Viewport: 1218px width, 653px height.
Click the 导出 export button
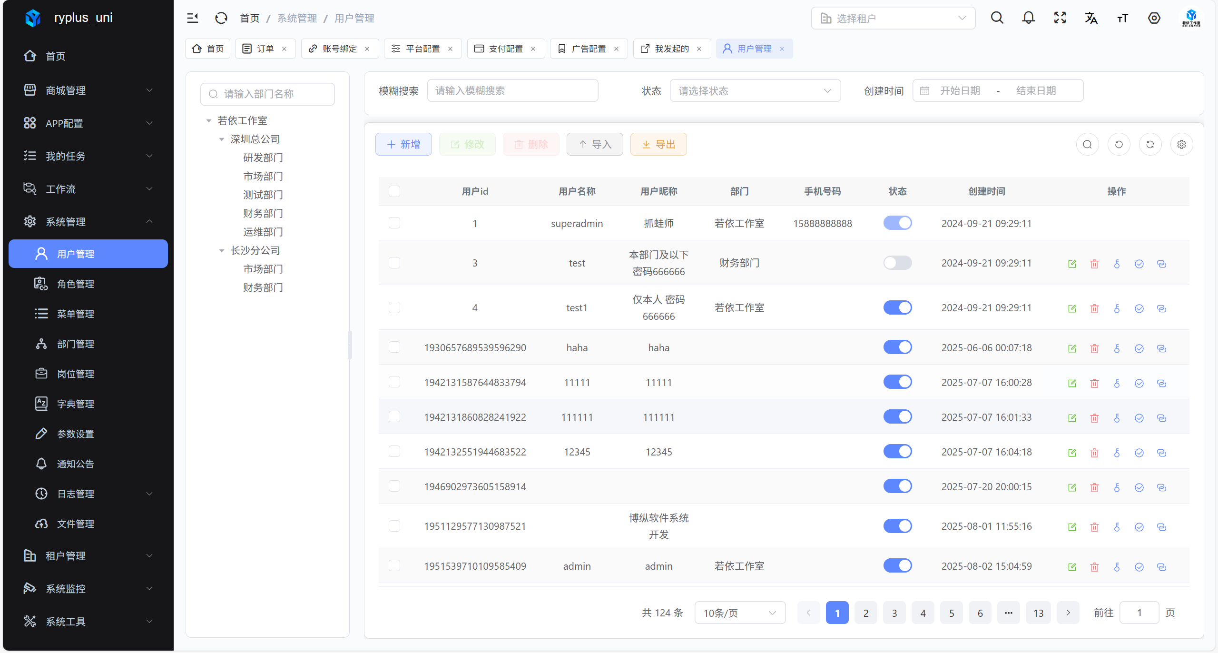tap(658, 144)
